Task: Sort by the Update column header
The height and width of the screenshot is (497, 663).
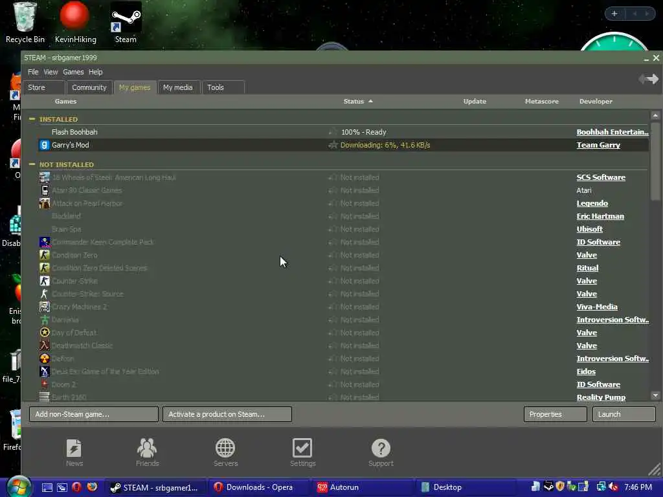Action: 475,102
